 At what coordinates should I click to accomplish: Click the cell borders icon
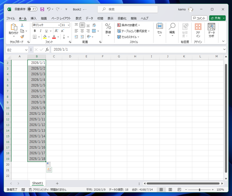(x=34, y=37)
